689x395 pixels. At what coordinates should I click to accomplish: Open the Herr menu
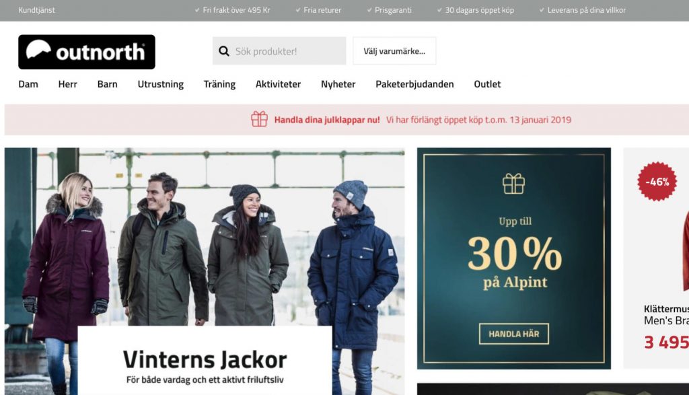(68, 84)
